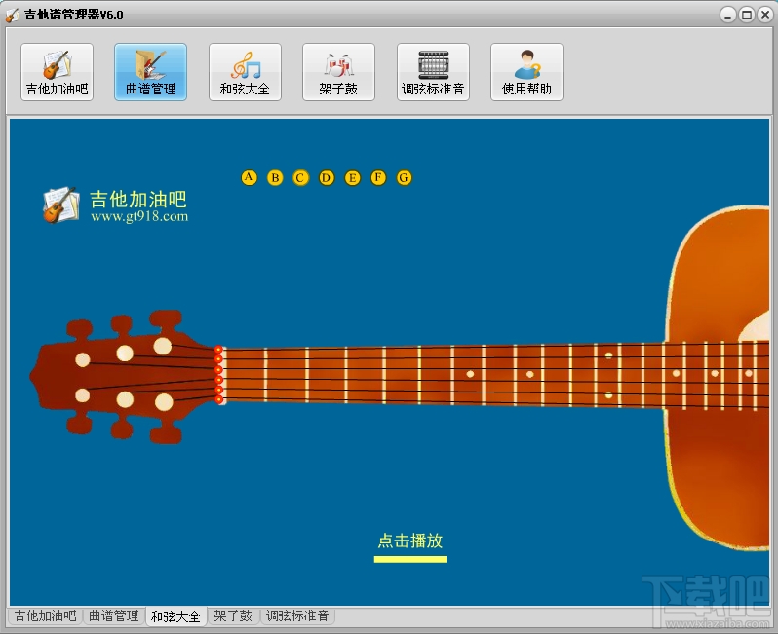Screen dimensions: 778x634
Task: Select chord letter B
Action: pyautogui.click(x=275, y=177)
